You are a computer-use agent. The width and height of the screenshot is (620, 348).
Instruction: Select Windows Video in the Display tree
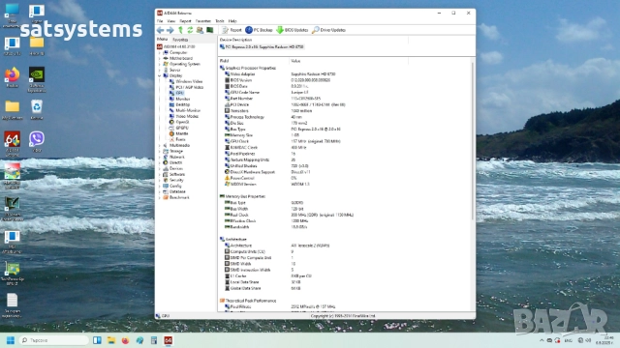(x=186, y=81)
